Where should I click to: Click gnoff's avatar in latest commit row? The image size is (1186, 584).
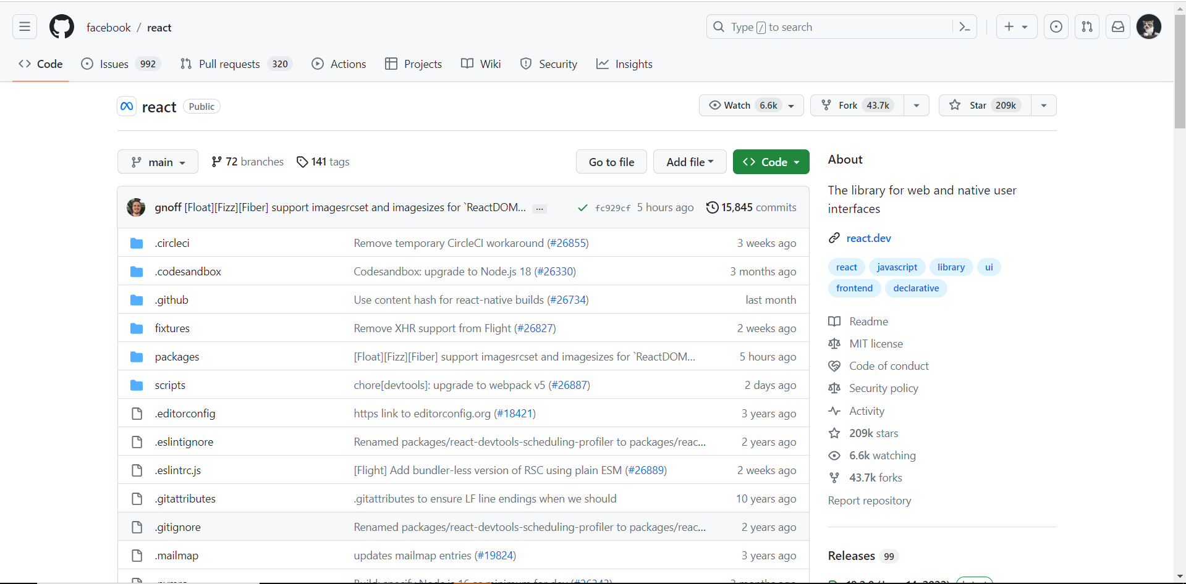coord(136,207)
